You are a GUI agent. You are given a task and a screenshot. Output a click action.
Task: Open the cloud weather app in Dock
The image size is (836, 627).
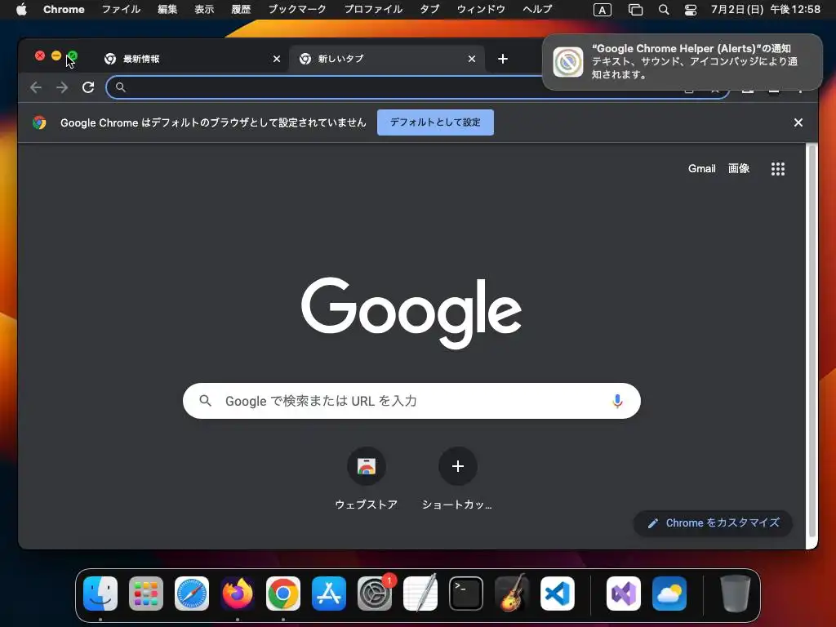pyautogui.click(x=669, y=594)
